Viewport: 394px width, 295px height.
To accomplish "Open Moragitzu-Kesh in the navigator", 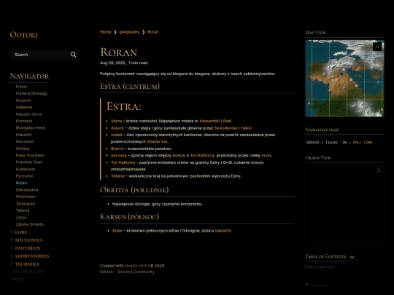I will [31, 127].
